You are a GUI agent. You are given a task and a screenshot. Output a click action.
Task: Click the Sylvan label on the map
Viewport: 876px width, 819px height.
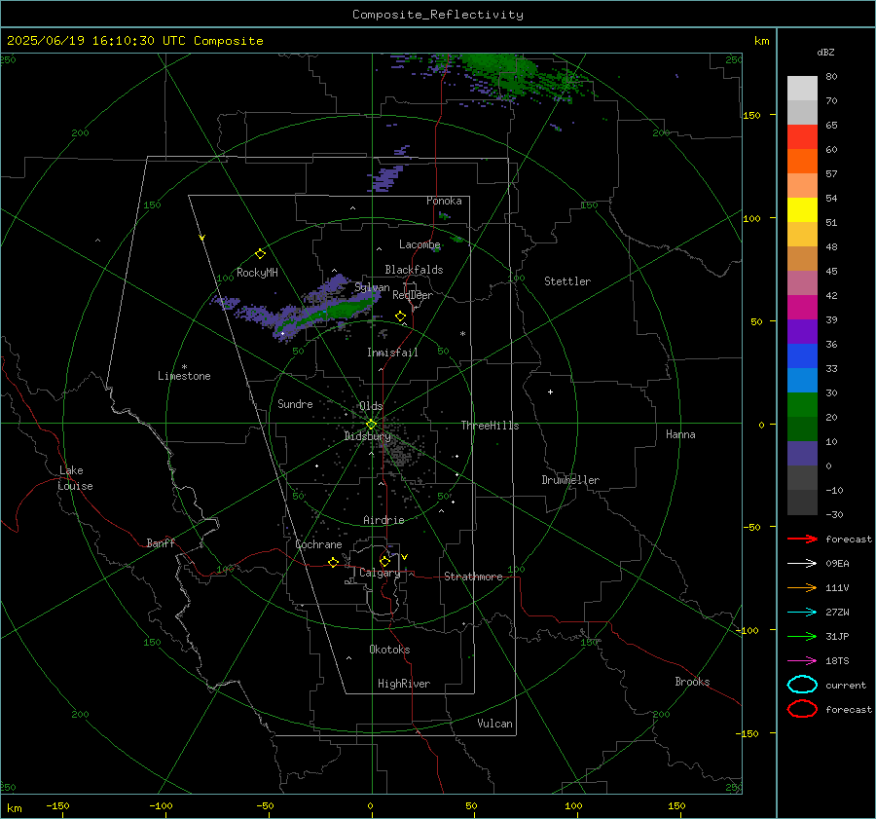[372, 287]
